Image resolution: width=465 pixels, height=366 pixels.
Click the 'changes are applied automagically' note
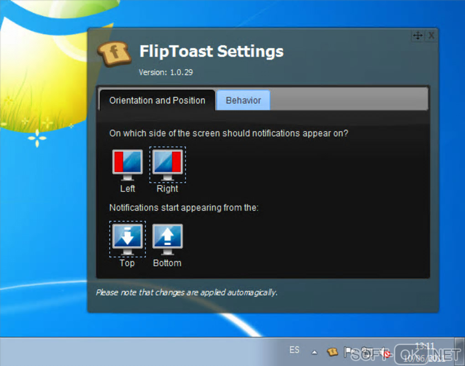tap(186, 293)
